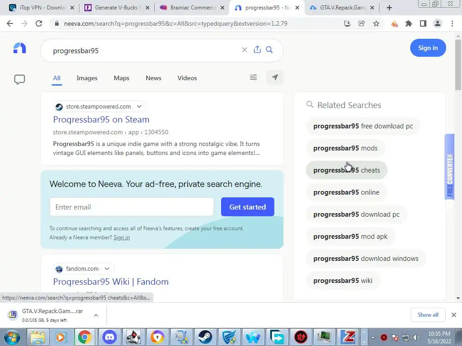The image size is (462, 346).
Task: Click the Chrome taskbar icon
Action: coord(84,337)
